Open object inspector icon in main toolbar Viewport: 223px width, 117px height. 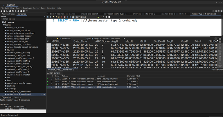point(7,11)
